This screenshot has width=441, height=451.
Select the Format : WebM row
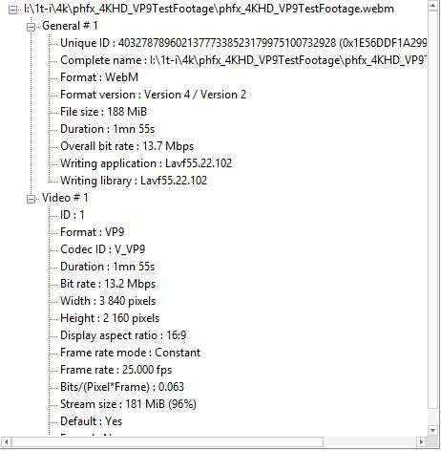click(99, 77)
